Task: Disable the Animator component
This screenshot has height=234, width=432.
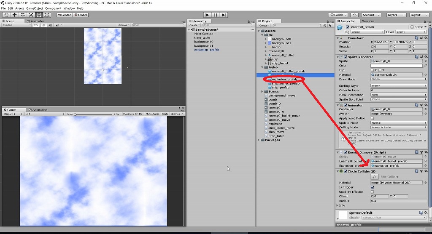Action: 346,105
